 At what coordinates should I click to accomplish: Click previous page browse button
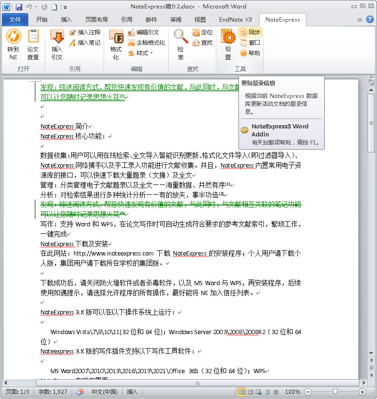[371, 360]
